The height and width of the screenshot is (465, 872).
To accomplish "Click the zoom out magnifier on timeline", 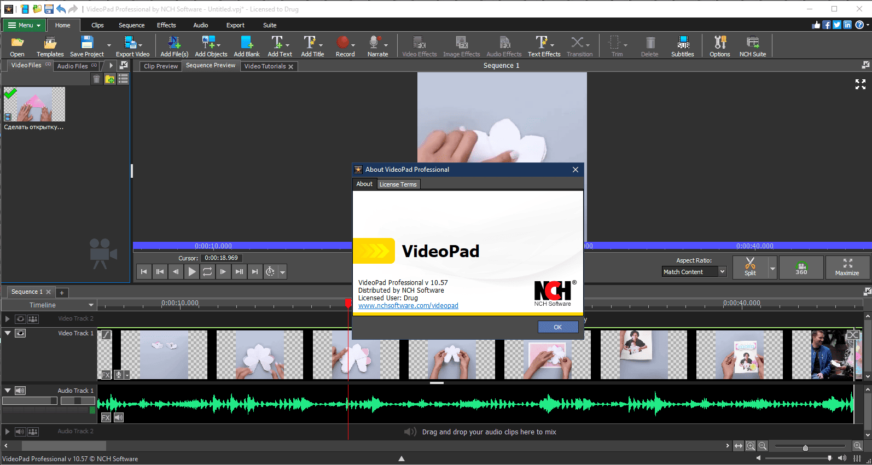I will (x=763, y=446).
